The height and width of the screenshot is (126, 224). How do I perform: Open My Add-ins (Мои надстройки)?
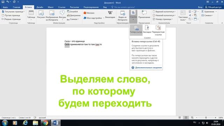[94, 18]
